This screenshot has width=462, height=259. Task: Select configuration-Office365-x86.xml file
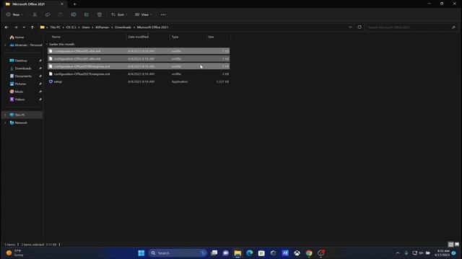click(x=139, y=59)
